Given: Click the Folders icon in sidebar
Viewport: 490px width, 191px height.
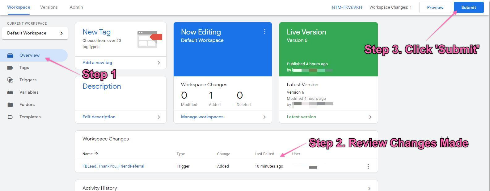Looking at the screenshot, I should point(10,105).
